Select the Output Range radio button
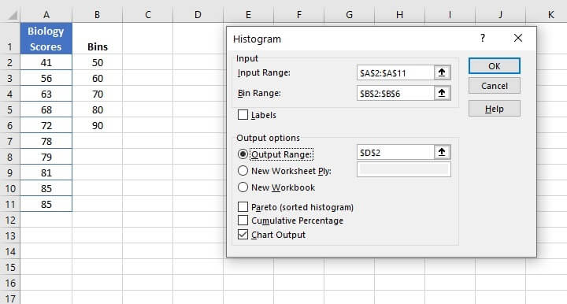 [243, 154]
